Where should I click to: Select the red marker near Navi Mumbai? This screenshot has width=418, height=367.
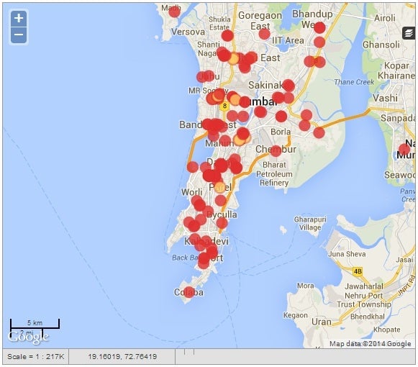click(404, 150)
